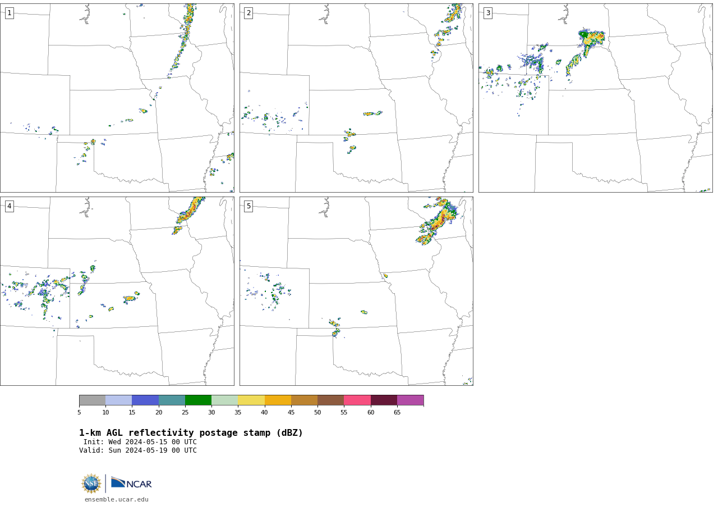Click the pale green 30-35 dBZ swatch
This screenshot has width=718, height=506.
tap(224, 400)
